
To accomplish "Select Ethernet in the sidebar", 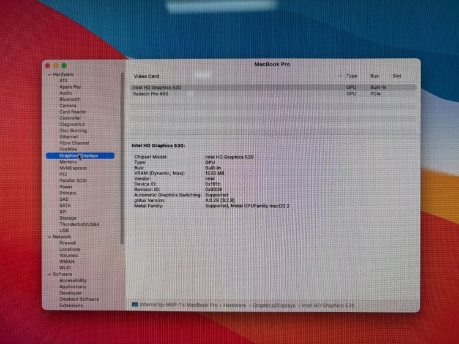I will (x=69, y=136).
